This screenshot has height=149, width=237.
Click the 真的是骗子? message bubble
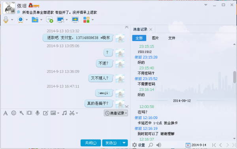99,103
